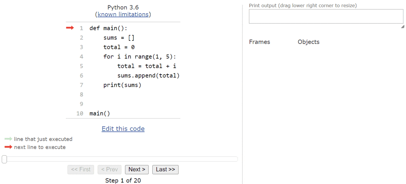Click the middle of the step slider track
Viewport: 406px width, 184px height.
[x=120, y=159]
